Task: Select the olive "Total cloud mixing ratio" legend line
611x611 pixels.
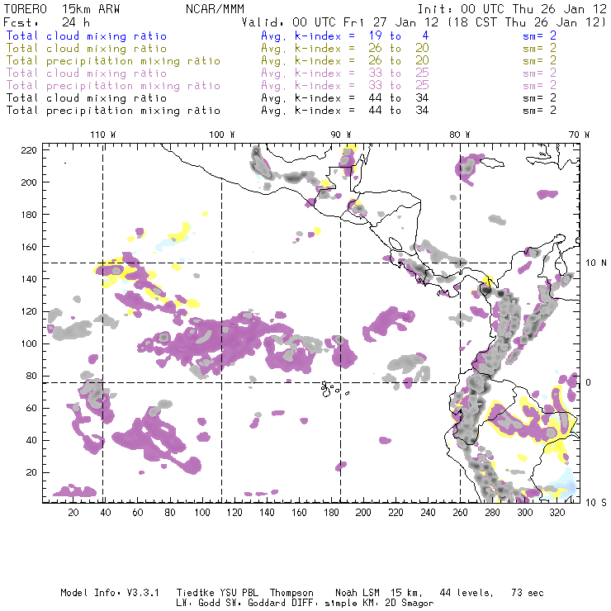Action: click(87, 49)
